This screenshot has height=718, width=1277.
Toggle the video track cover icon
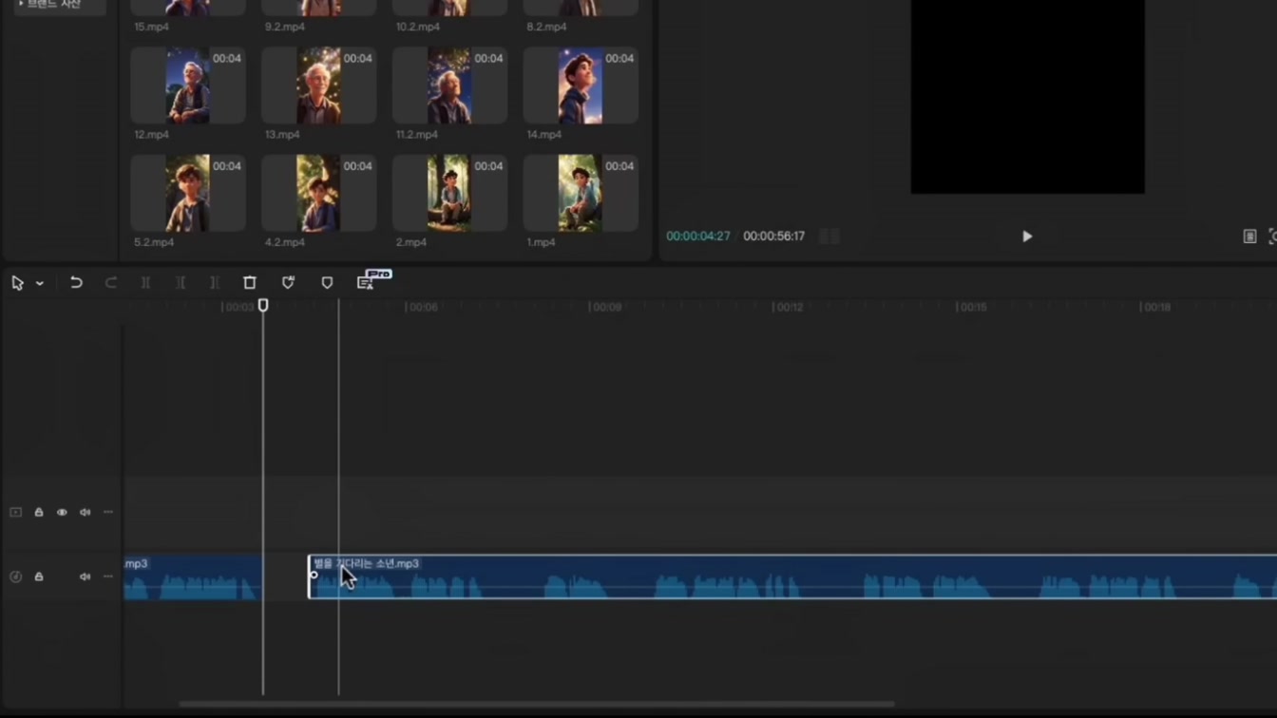16,512
